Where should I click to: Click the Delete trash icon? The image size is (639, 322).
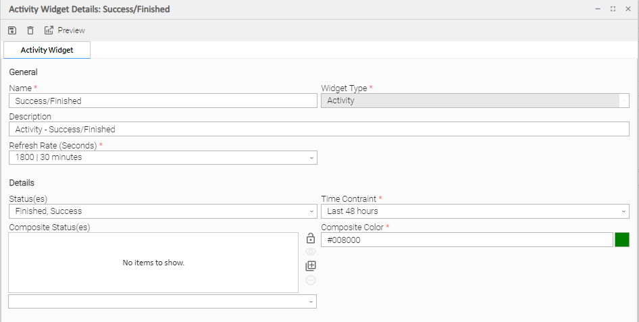coord(30,30)
